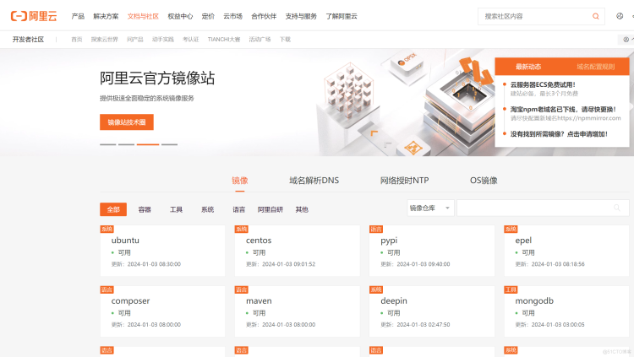This screenshot has height=357, width=634.
Task: Open 探索云世界 in the community sub-navigation
Action: 104,39
